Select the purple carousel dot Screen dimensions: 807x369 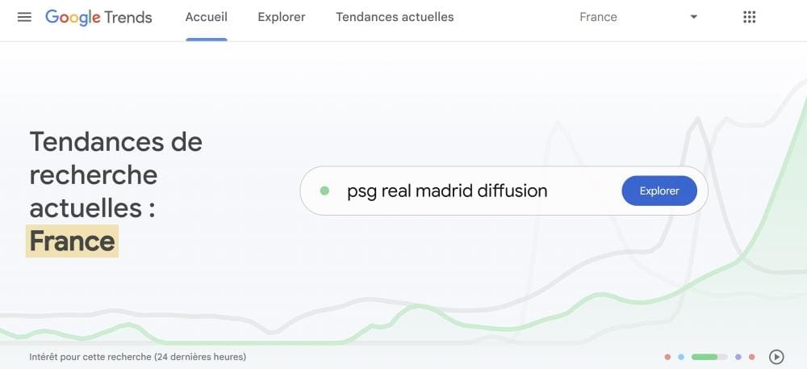[738, 357]
